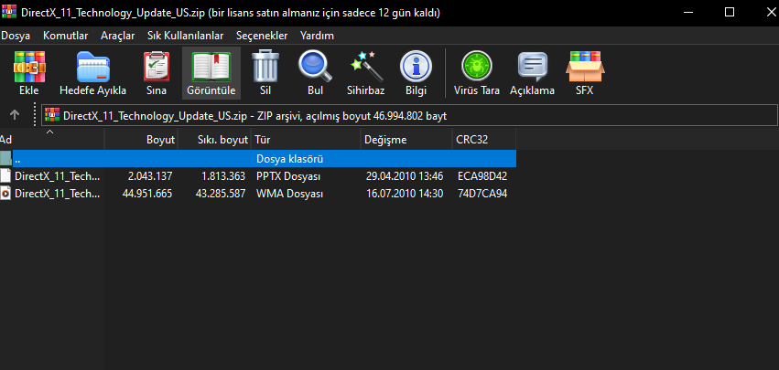
Task: Sort by Tür column header
Action: [x=306, y=140]
